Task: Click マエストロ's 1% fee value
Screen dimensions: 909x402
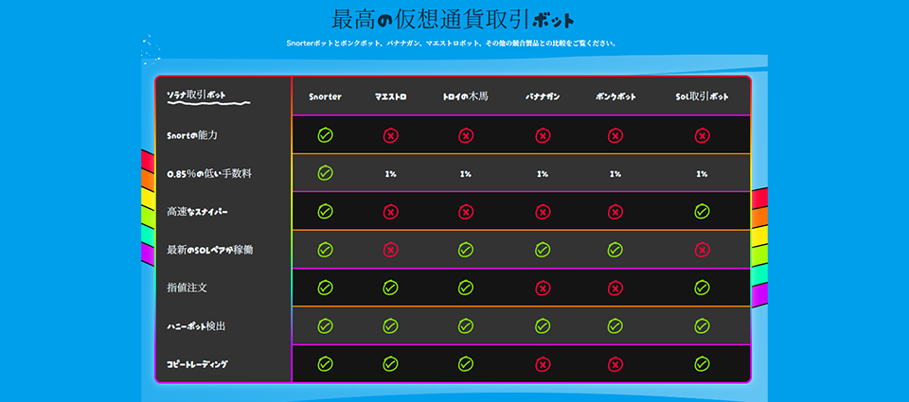Action: [x=391, y=174]
